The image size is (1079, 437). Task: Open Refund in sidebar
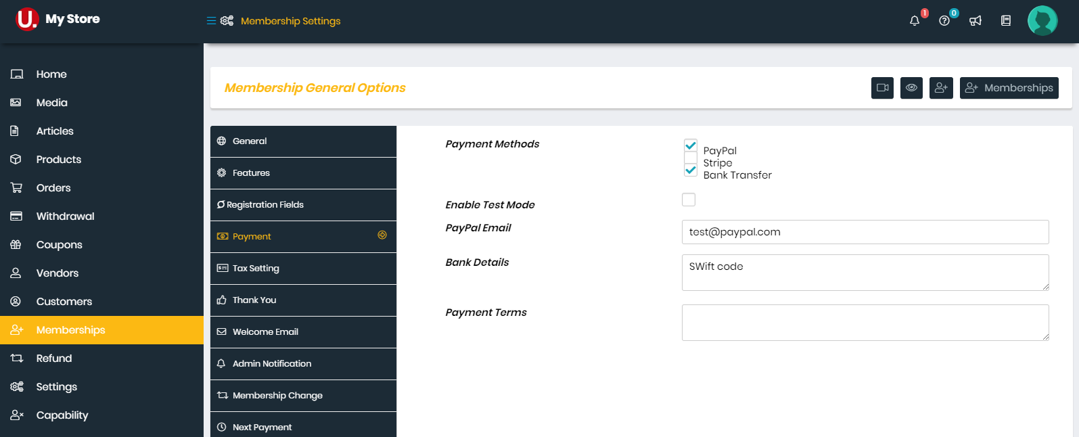[101, 359]
